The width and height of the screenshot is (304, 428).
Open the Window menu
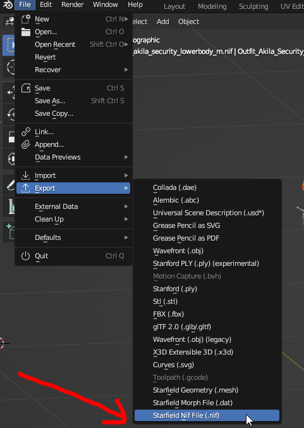tap(106, 4)
